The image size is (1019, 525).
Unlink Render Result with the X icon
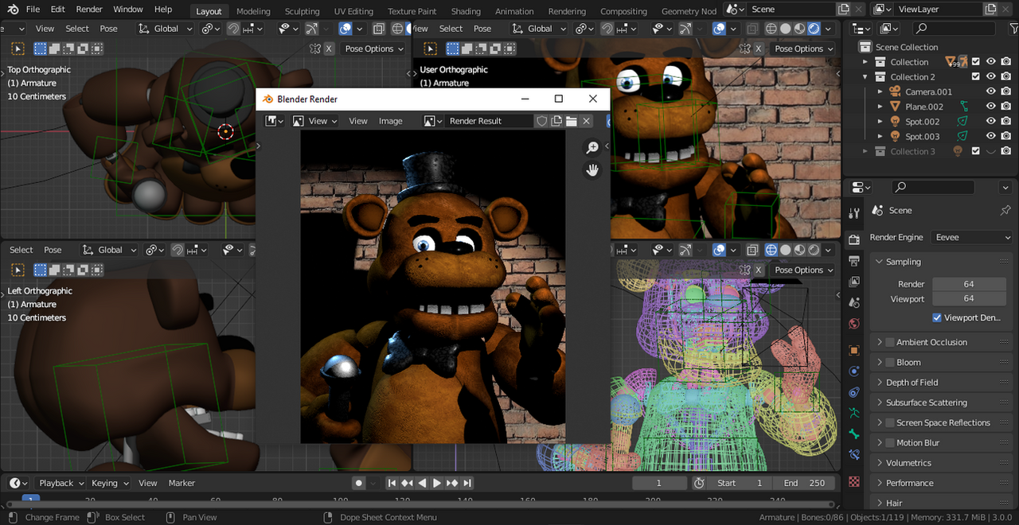[x=586, y=121]
